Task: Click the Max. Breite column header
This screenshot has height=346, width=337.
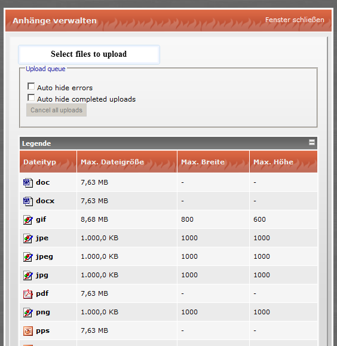Action: (213, 162)
